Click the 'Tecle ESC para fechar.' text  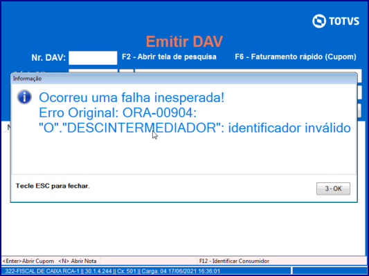pos(53,186)
